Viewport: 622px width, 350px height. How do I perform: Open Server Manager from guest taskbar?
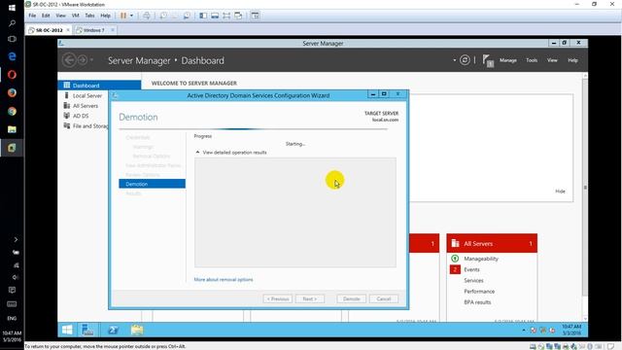click(87, 330)
